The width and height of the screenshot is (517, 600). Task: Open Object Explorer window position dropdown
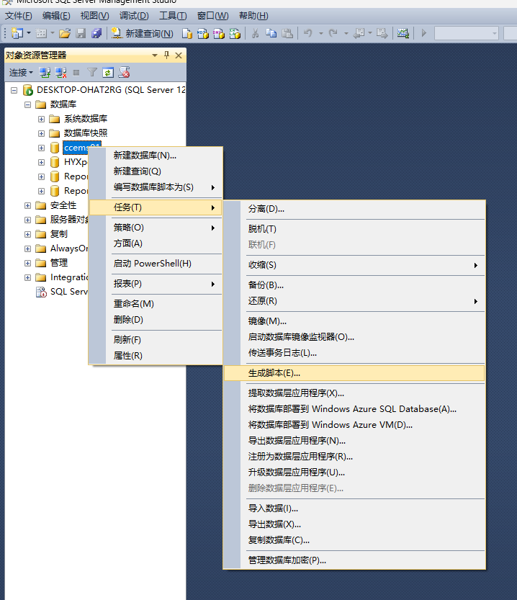(155, 55)
